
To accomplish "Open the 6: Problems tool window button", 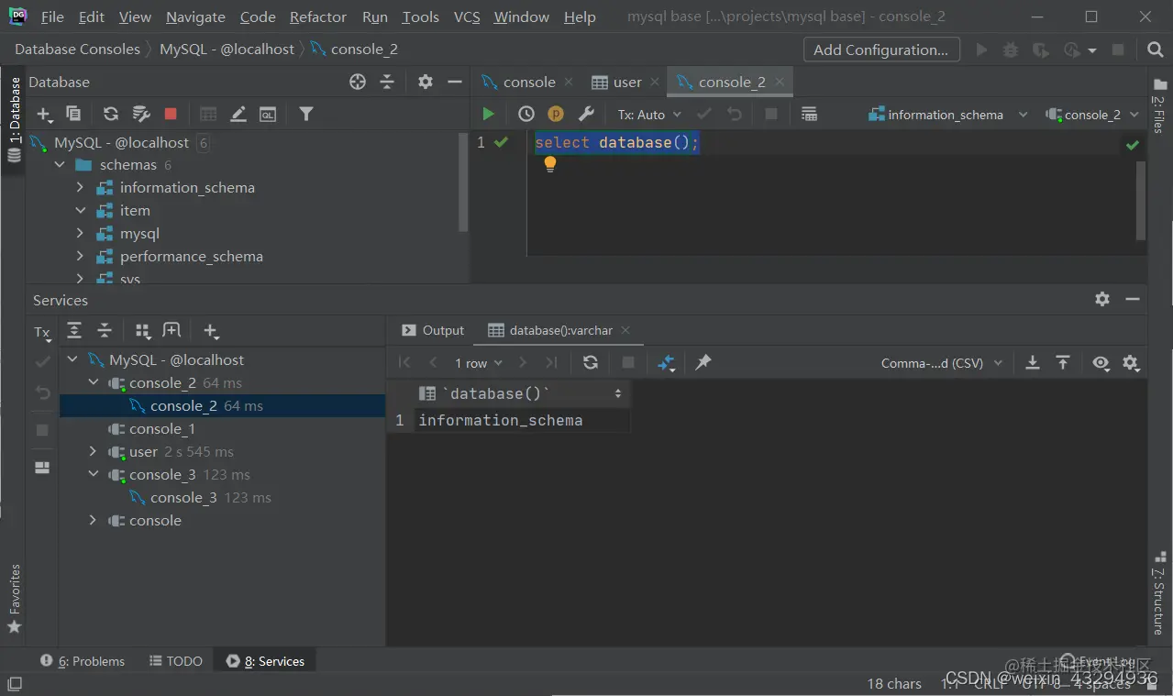I will pos(83,660).
